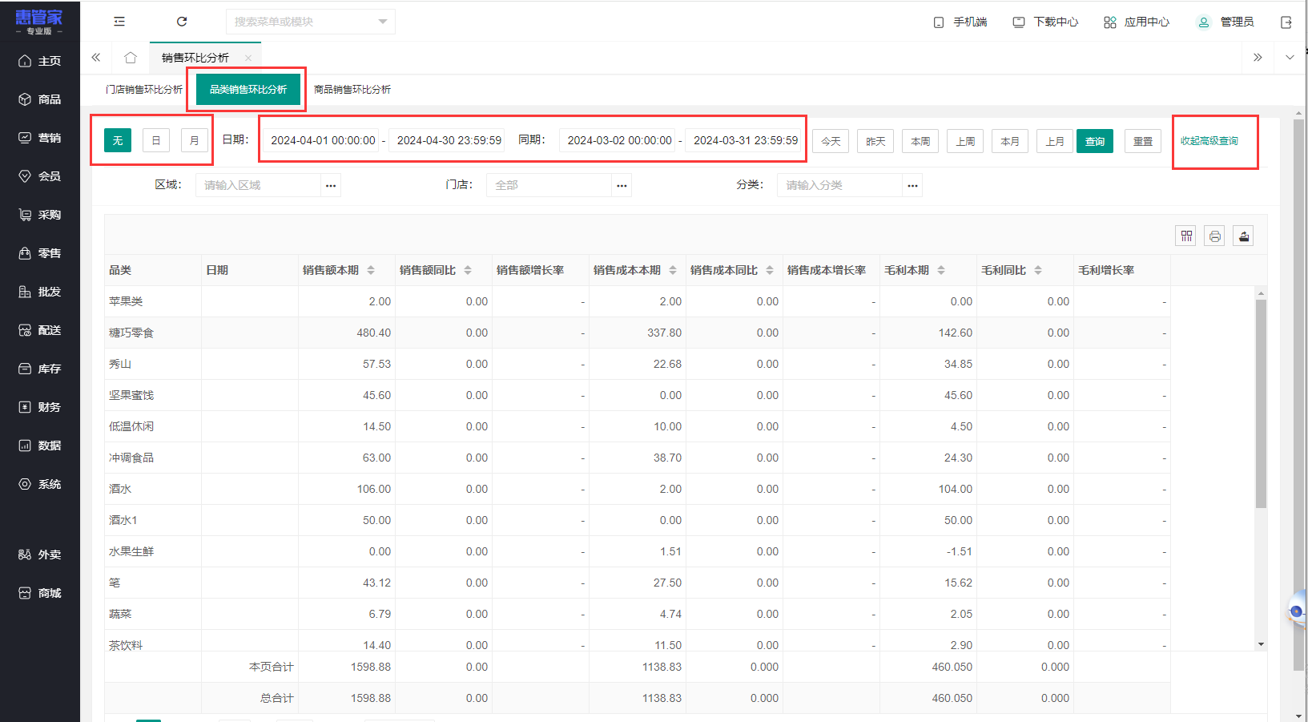Collapse the sidebar menu hamburger icon
The height and width of the screenshot is (722, 1308).
tap(119, 22)
